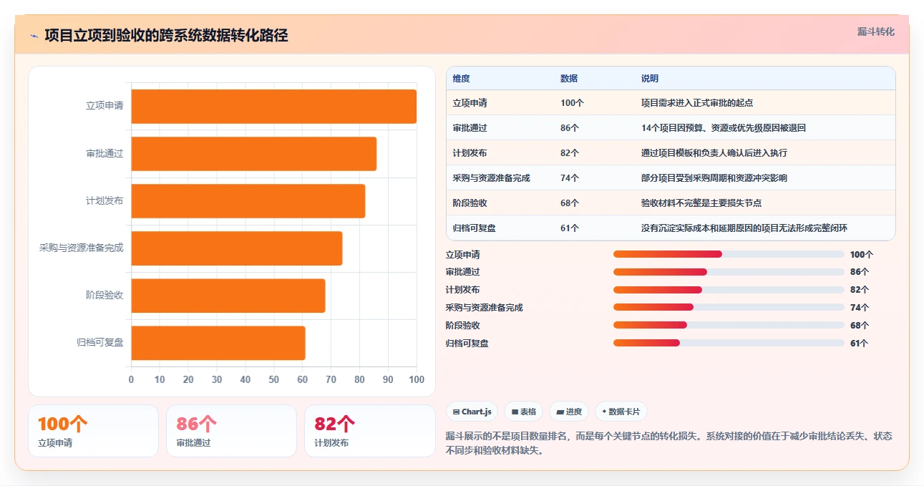Image resolution: width=924 pixels, height=486 pixels.
Task: Click the 审批通过 progress bar showing 86个
Action: coord(729,272)
